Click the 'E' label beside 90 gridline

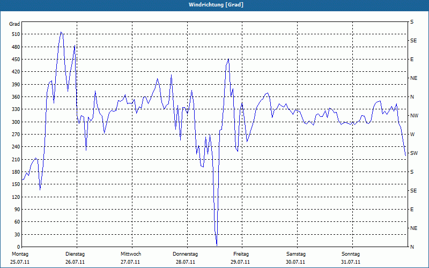coord(412,210)
